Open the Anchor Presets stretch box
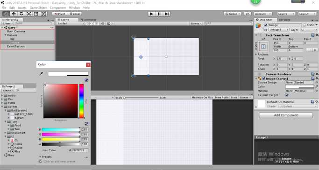Viewport: 319px width, 170px height. click(263, 46)
